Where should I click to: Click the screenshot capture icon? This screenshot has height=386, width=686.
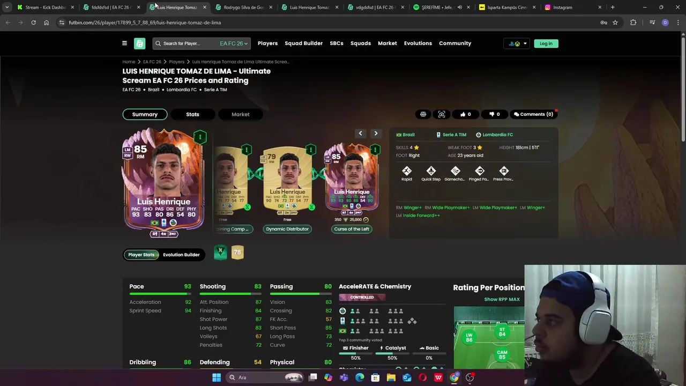[x=442, y=114]
